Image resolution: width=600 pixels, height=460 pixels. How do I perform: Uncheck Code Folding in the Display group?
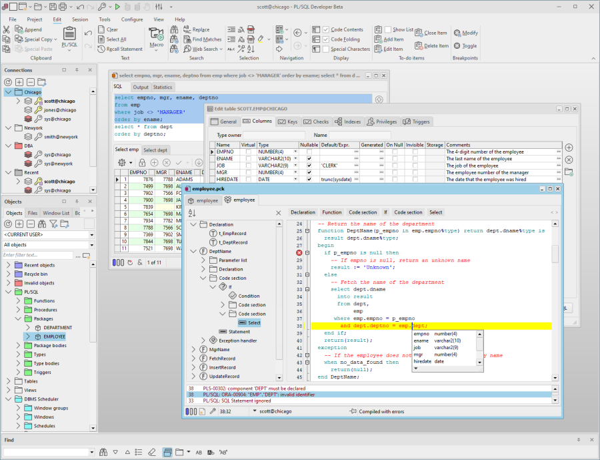(x=325, y=39)
